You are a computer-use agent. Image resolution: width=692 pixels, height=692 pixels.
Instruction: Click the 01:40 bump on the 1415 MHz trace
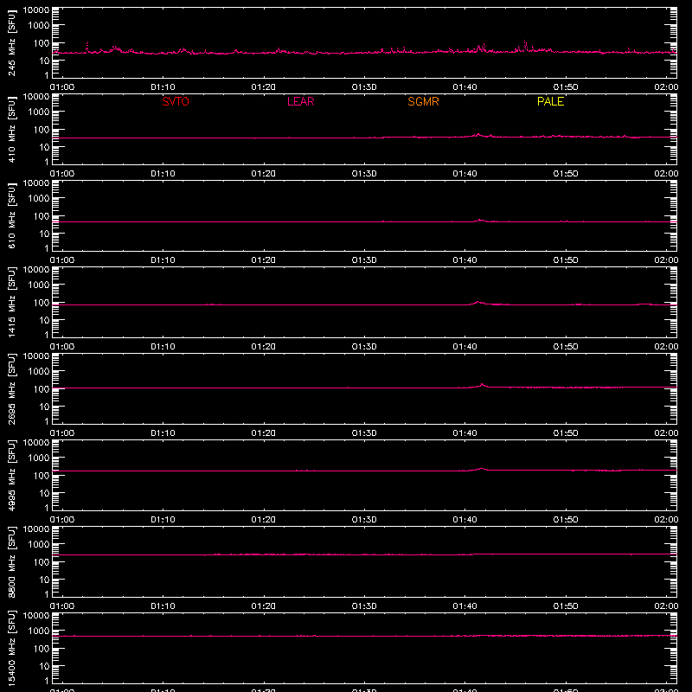478,303
